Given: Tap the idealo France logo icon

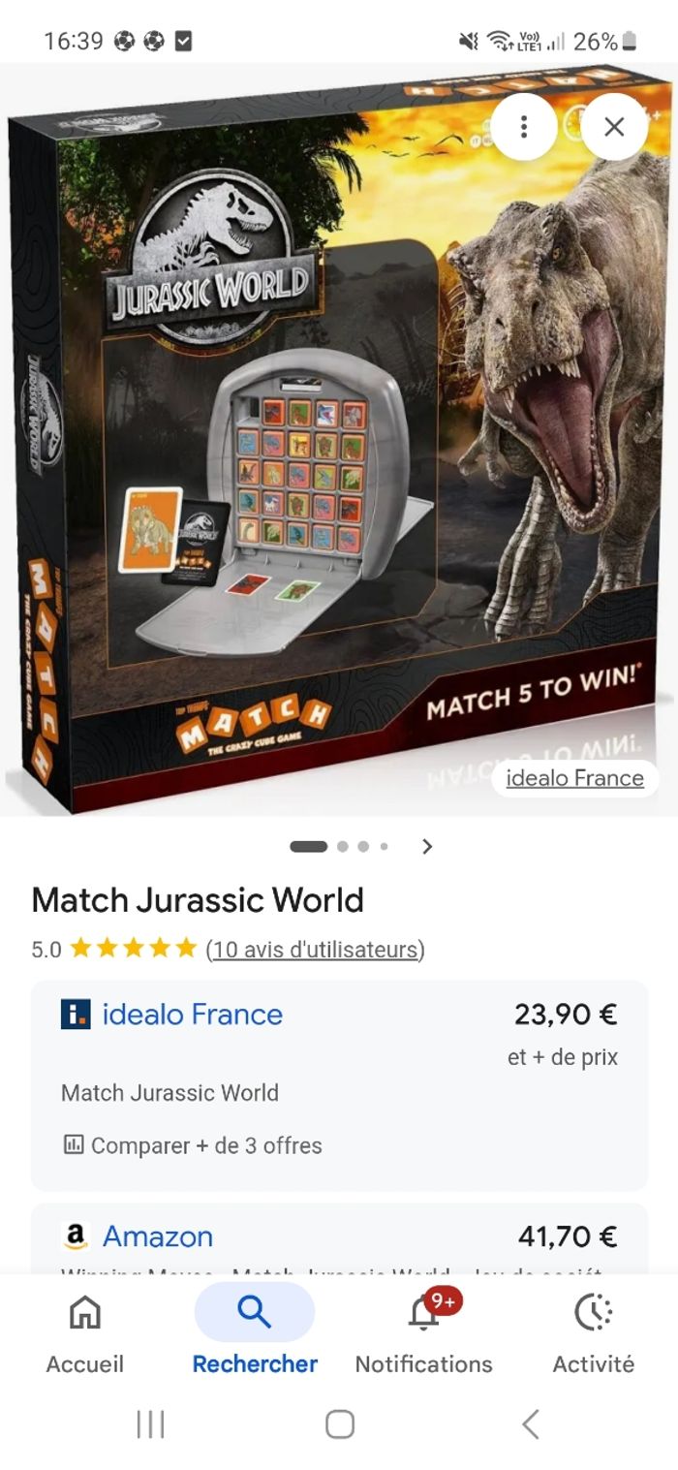Looking at the screenshot, I should (x=76, y=1015).
